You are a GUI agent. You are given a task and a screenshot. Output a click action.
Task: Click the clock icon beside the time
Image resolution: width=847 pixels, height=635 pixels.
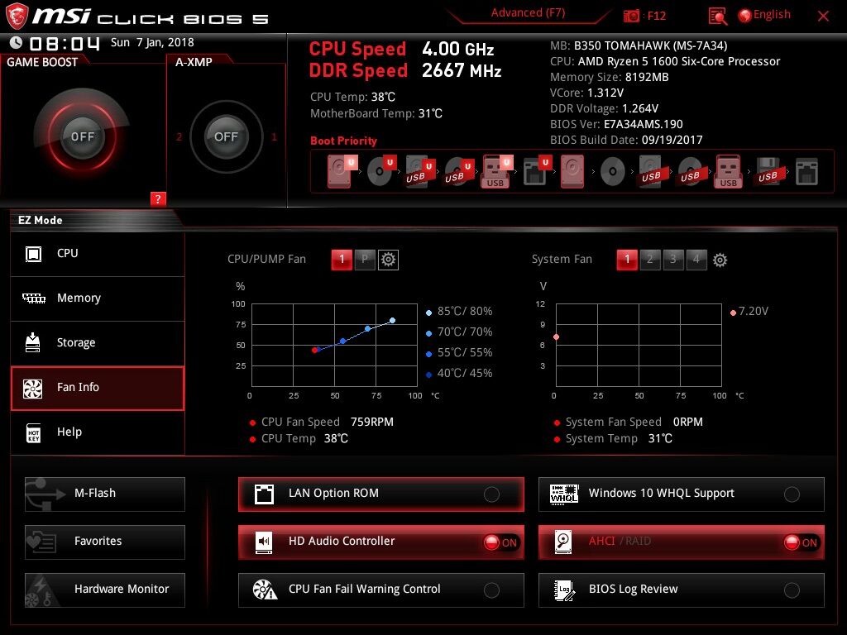click(16, 42)
